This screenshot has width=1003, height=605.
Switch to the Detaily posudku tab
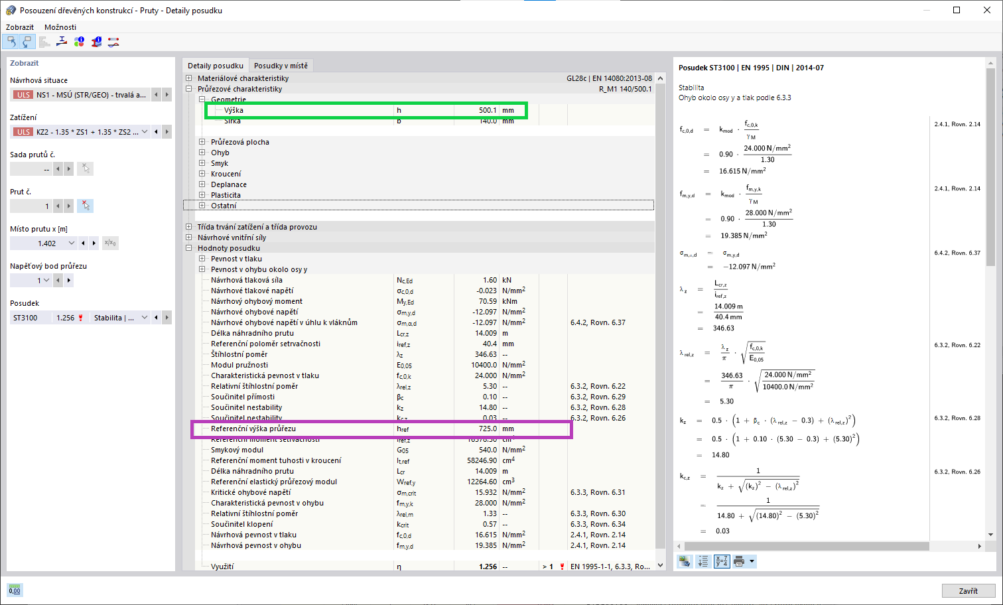(216, 65)
